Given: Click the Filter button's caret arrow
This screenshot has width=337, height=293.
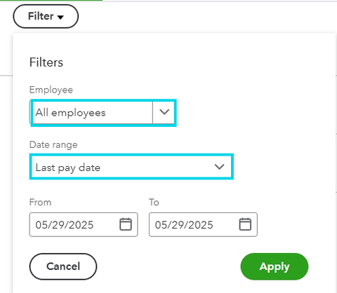Looking at the screenshot, I should [60, 17].
